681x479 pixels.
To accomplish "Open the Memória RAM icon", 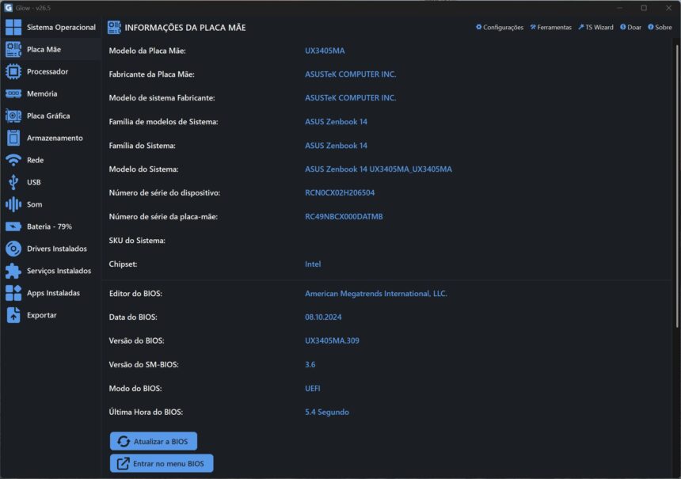I will (x=13, y=93).
